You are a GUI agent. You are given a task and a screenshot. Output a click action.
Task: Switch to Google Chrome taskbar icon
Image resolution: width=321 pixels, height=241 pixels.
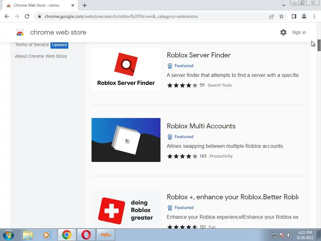click(67, 235)
